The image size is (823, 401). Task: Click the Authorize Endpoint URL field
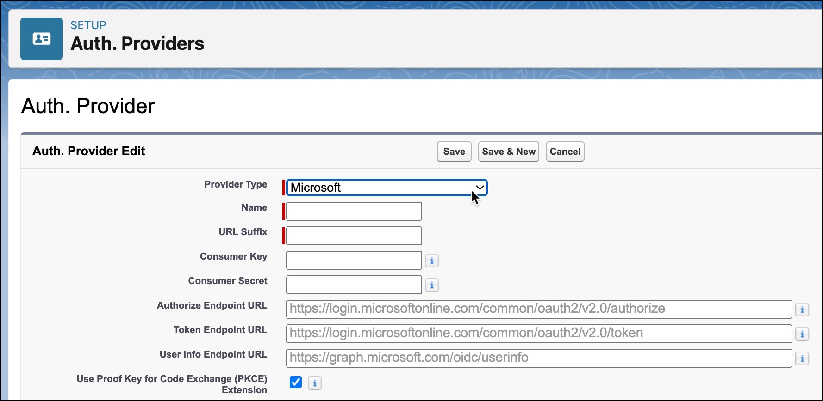539,309
